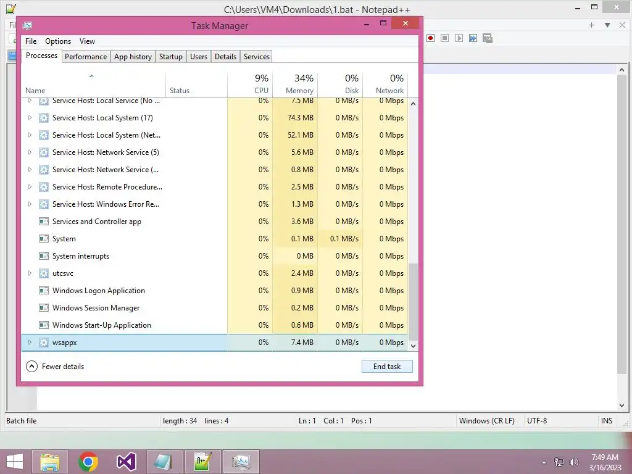Show hidden tray icons arrow
Viewport: 632px width, 474px height.
coord(544,462)
